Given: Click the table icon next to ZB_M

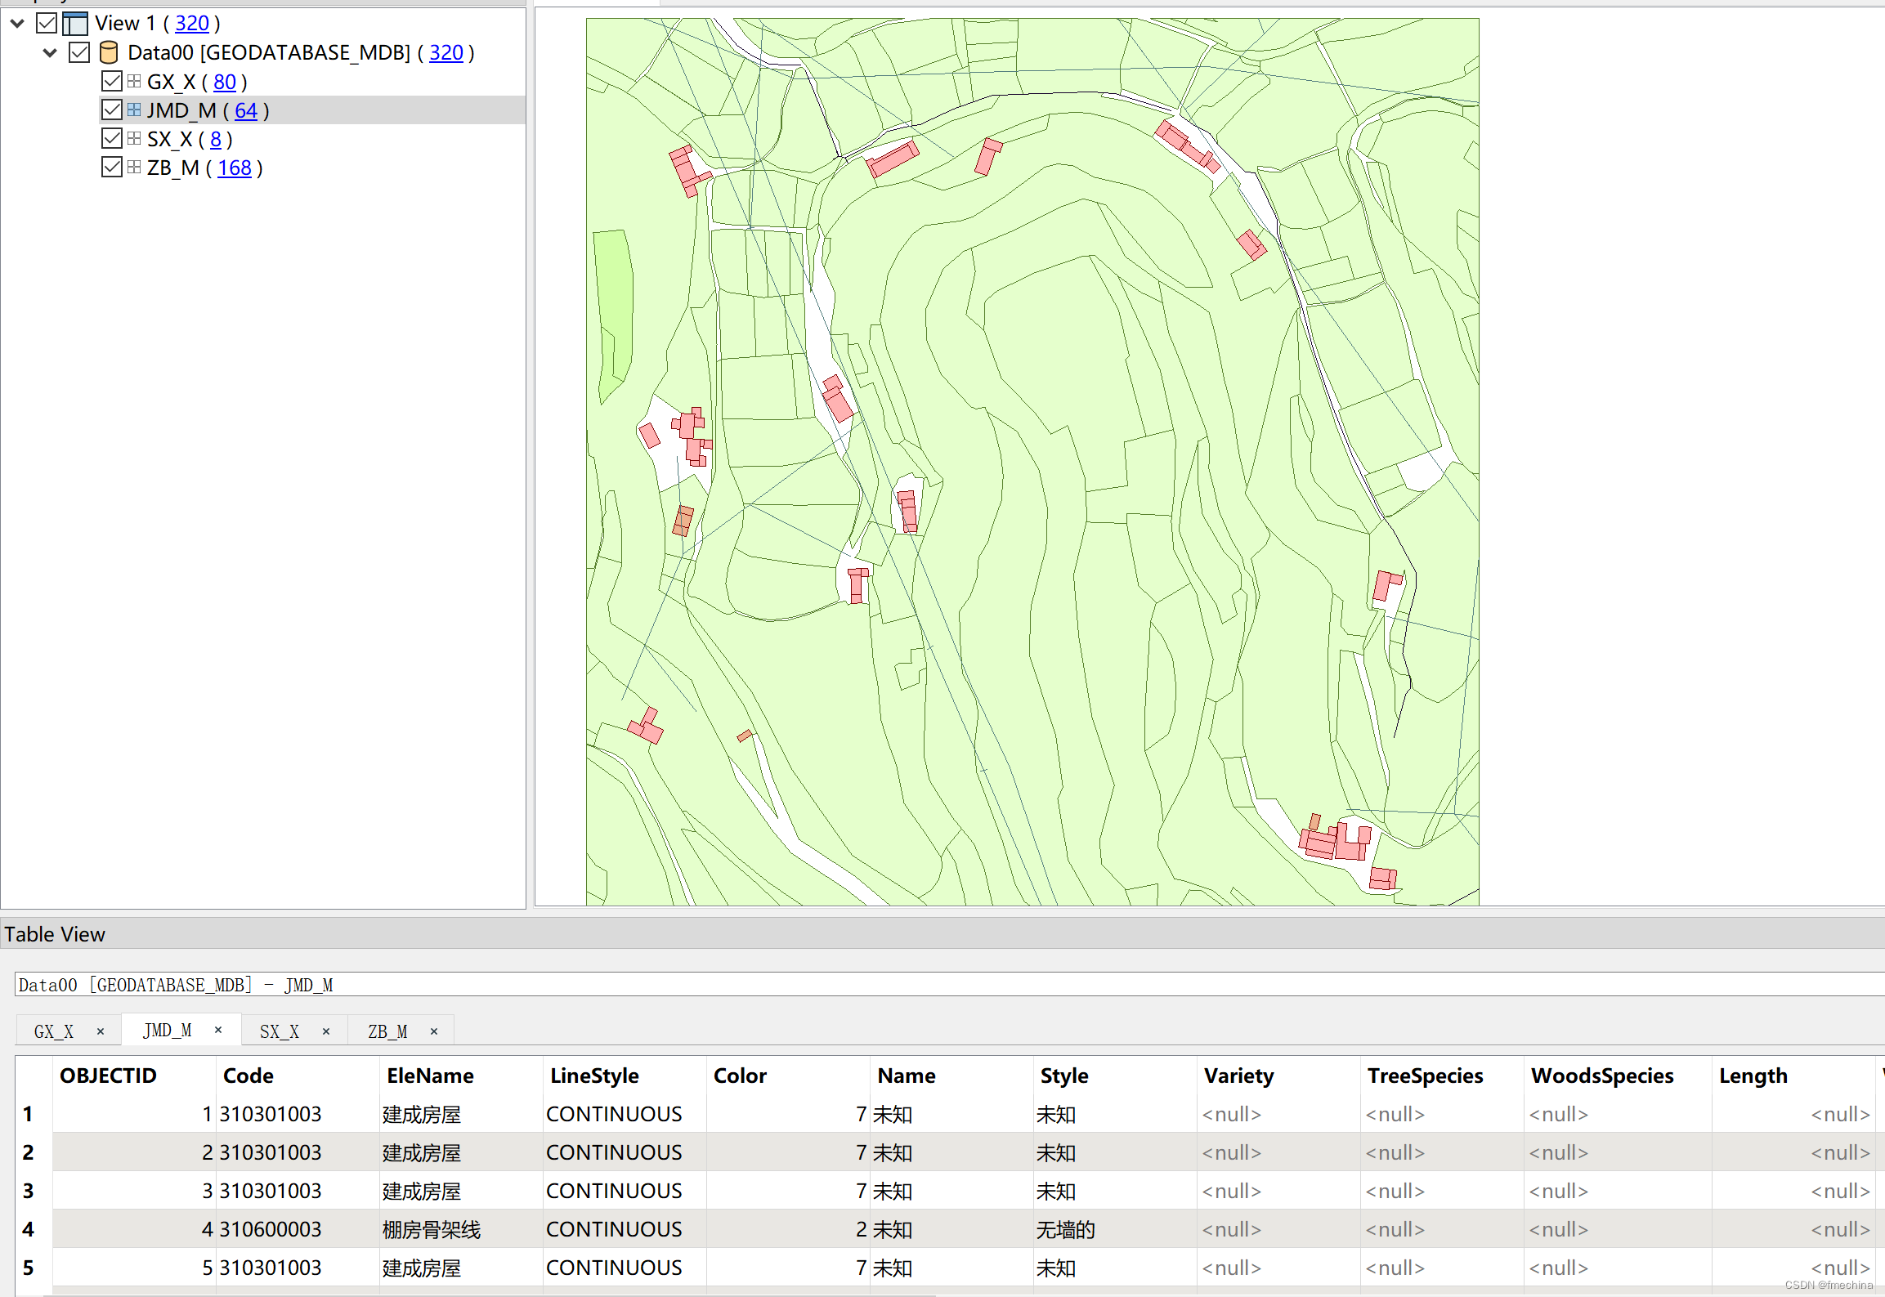Looking at the screenshot, I should point(132,167).
